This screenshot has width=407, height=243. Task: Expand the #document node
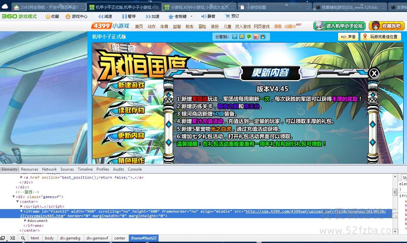tap(26, 221)
